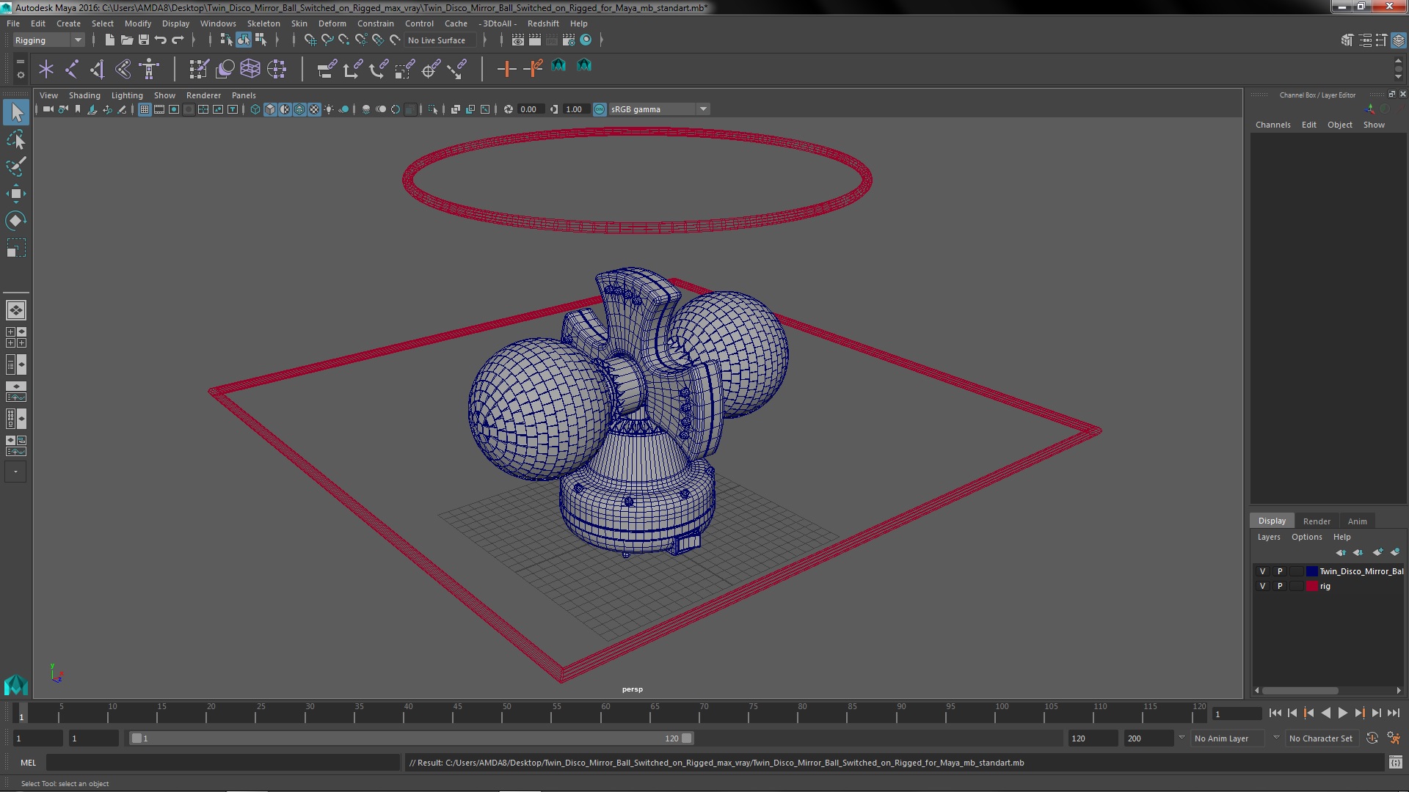Screen dimensions: 1409x792
Task: Redo with the redo arrow icon
Action: (x=178, y=40)
